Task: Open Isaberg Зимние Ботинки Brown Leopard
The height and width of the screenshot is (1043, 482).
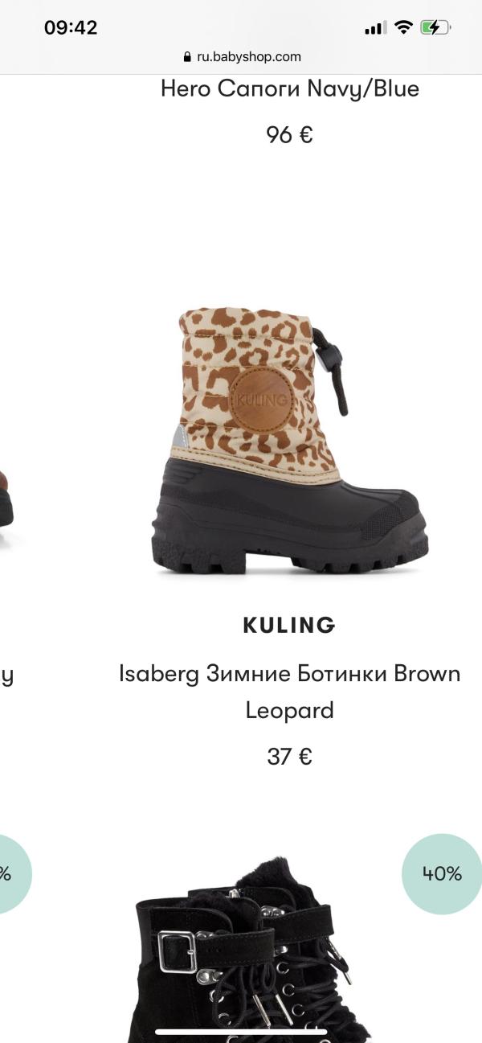Action: click(289, 692)
